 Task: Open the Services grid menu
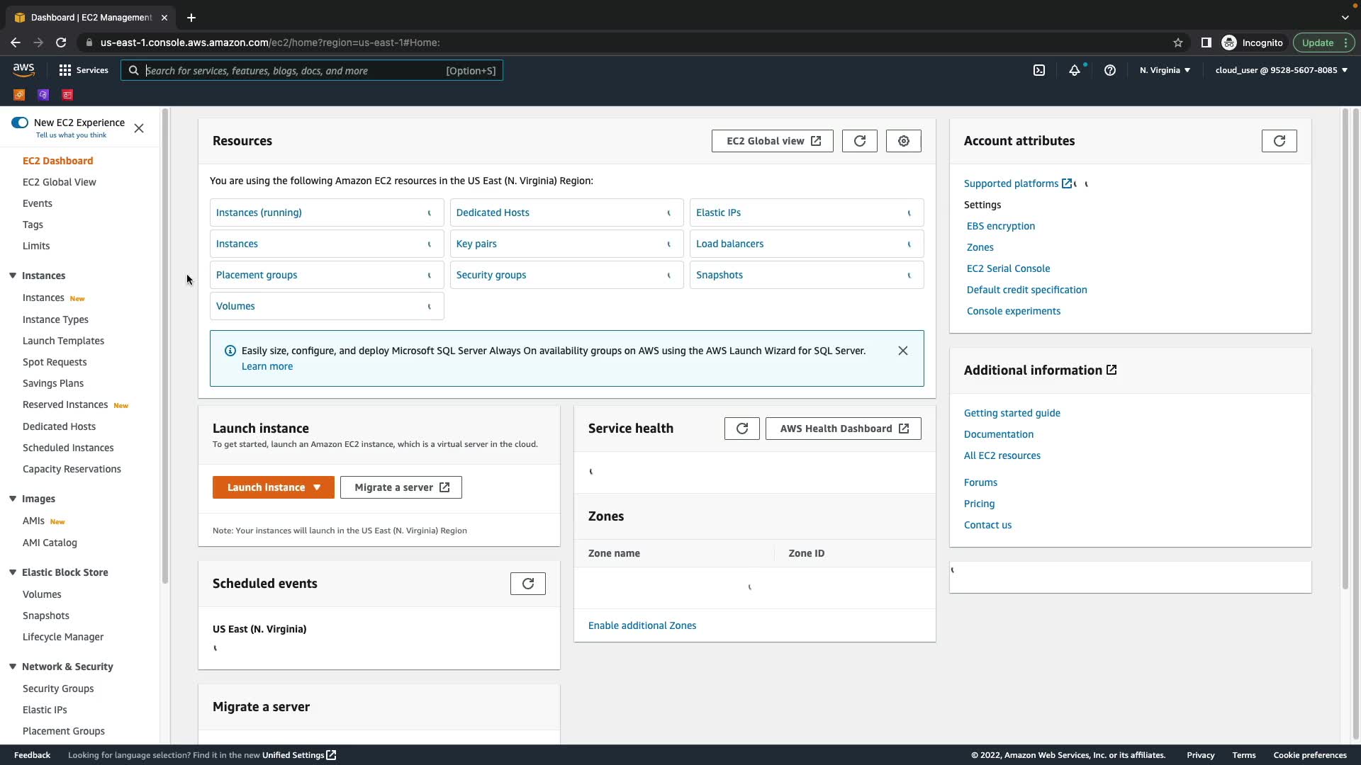tap(83, 70)
